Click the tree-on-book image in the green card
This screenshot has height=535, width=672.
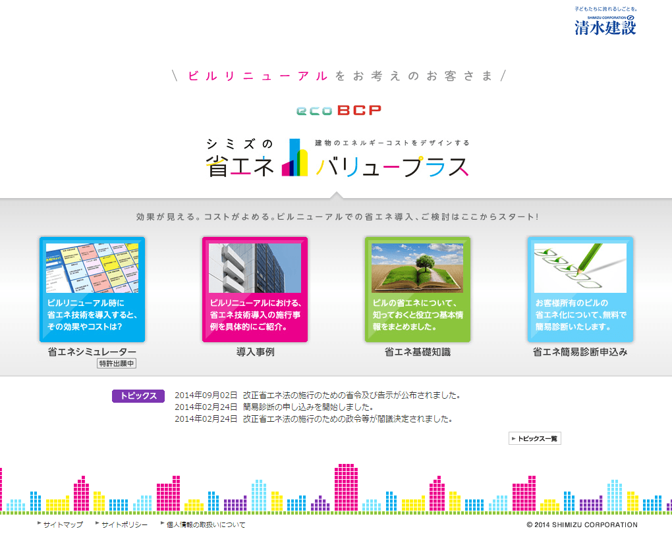pyautogui.click(x=417, y=267)
